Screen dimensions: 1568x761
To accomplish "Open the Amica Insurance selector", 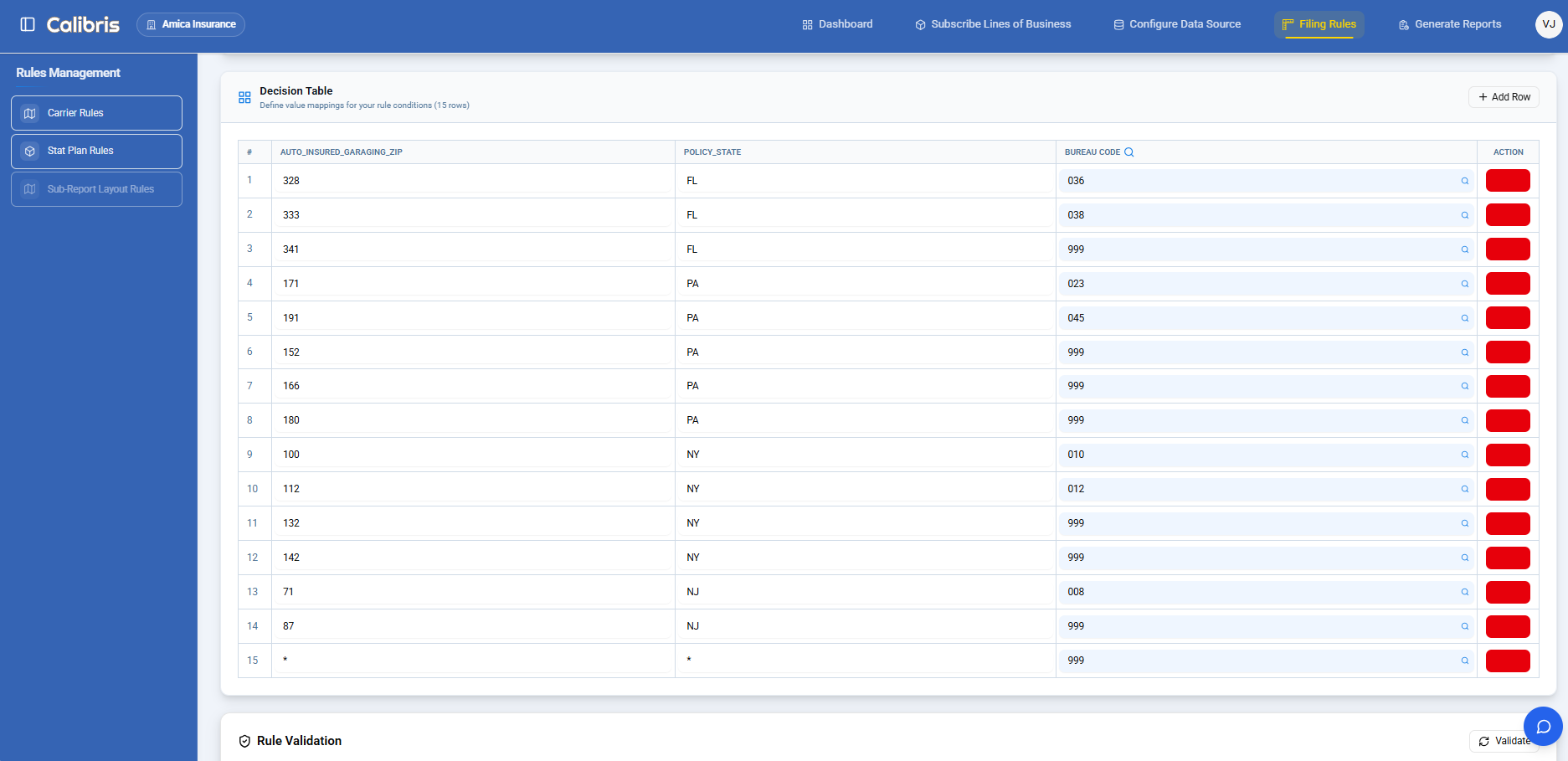I will 190,24.
